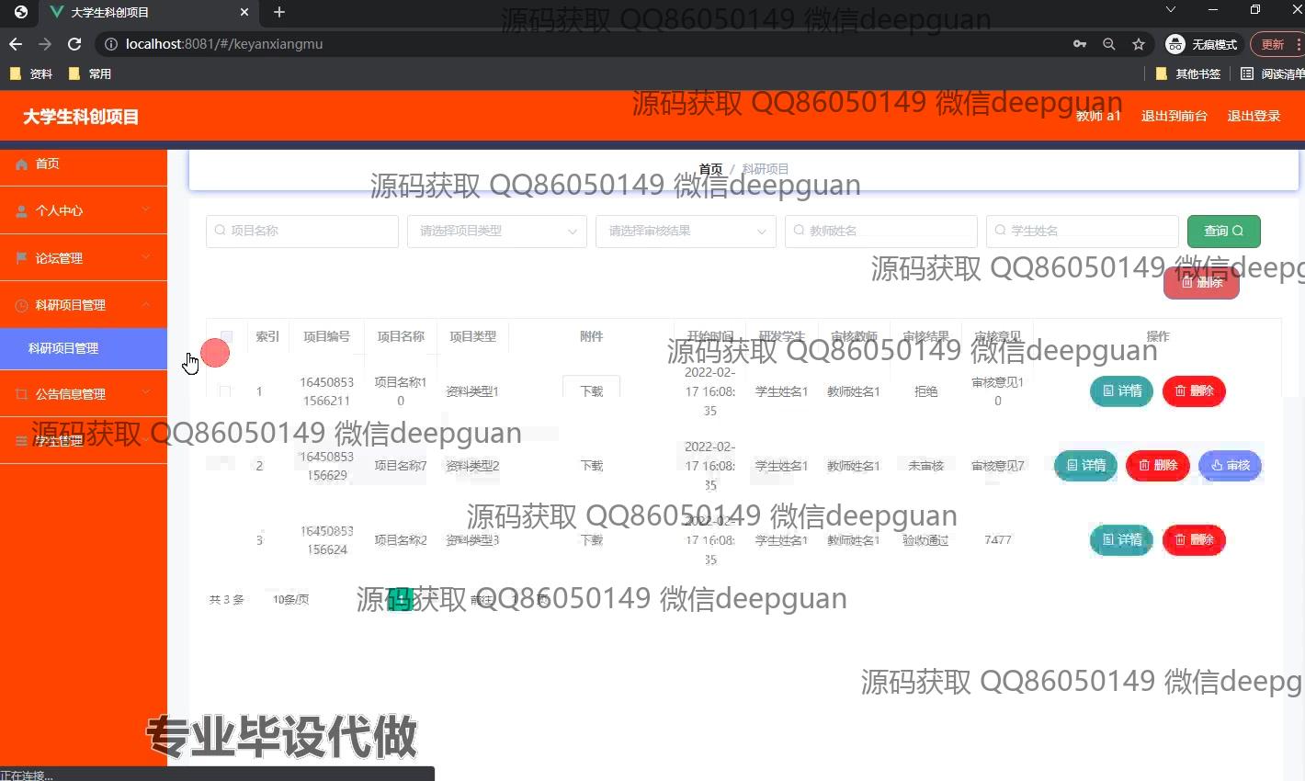
Task: Open the 请选择审核结果 dropdown
Action: (686, 232)
